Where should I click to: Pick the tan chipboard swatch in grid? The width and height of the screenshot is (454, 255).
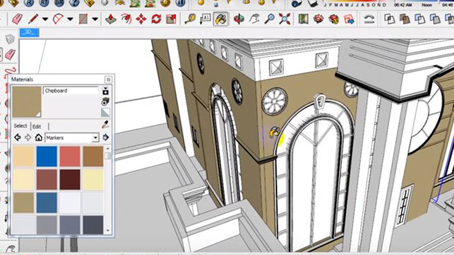click(x=23, y=203)
